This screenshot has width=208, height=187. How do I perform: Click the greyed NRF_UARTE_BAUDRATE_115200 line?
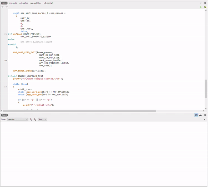(36, 42)
